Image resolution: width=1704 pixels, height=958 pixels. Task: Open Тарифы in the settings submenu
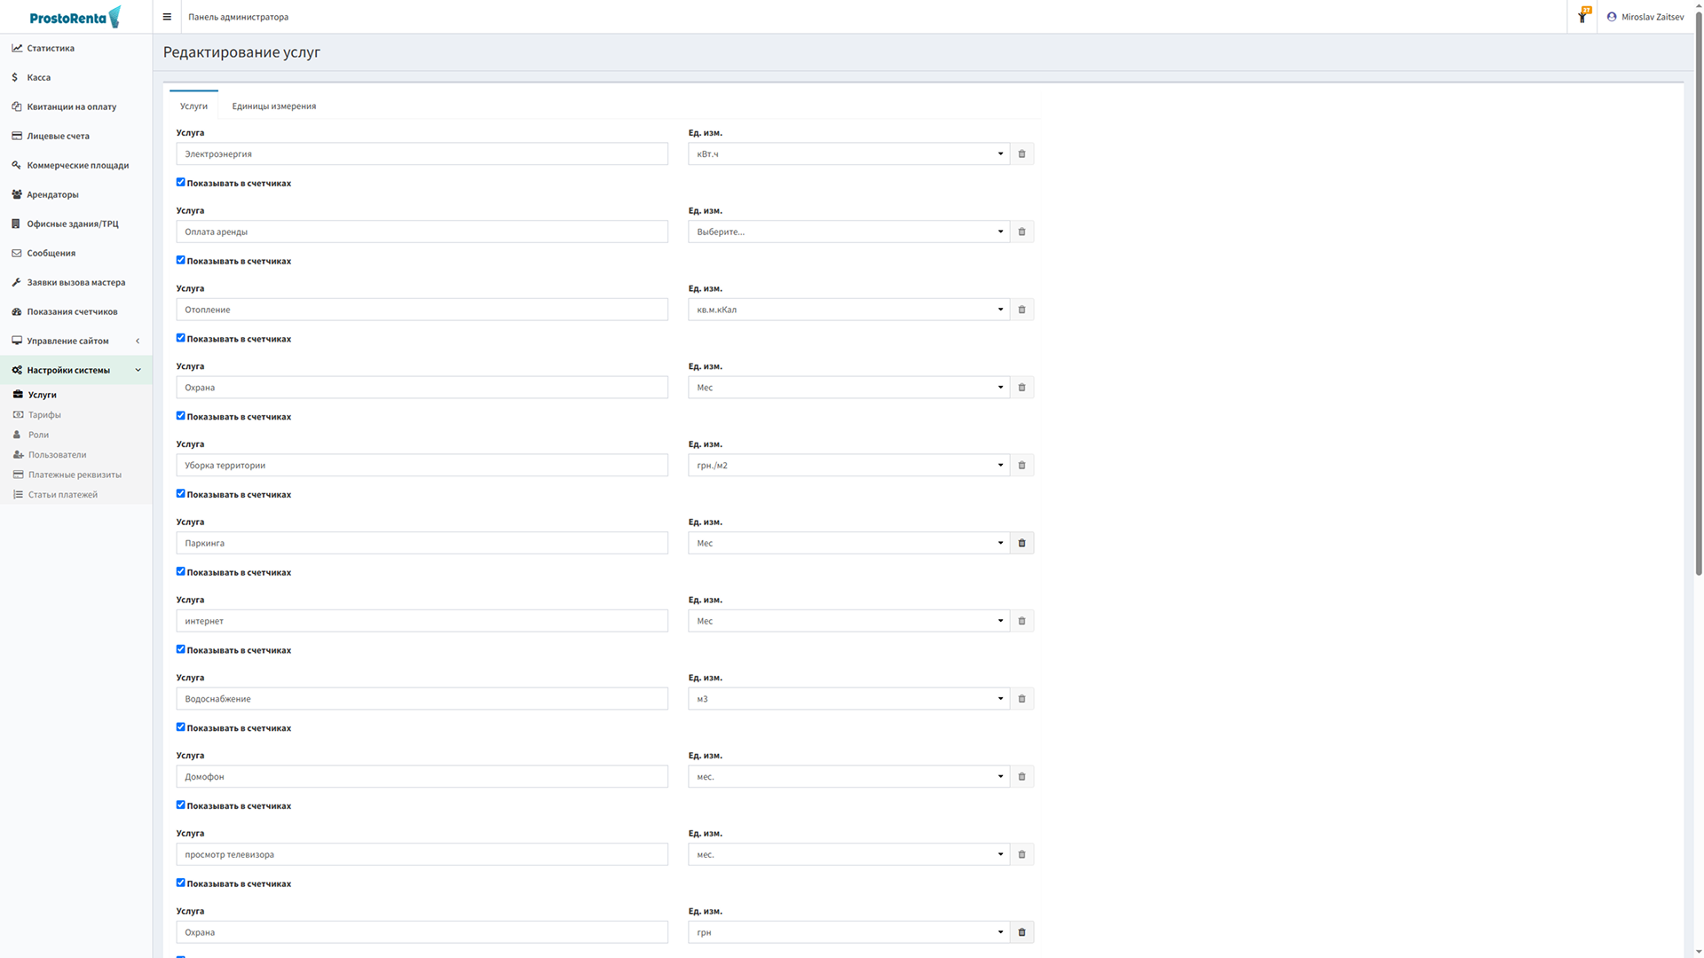44,415
